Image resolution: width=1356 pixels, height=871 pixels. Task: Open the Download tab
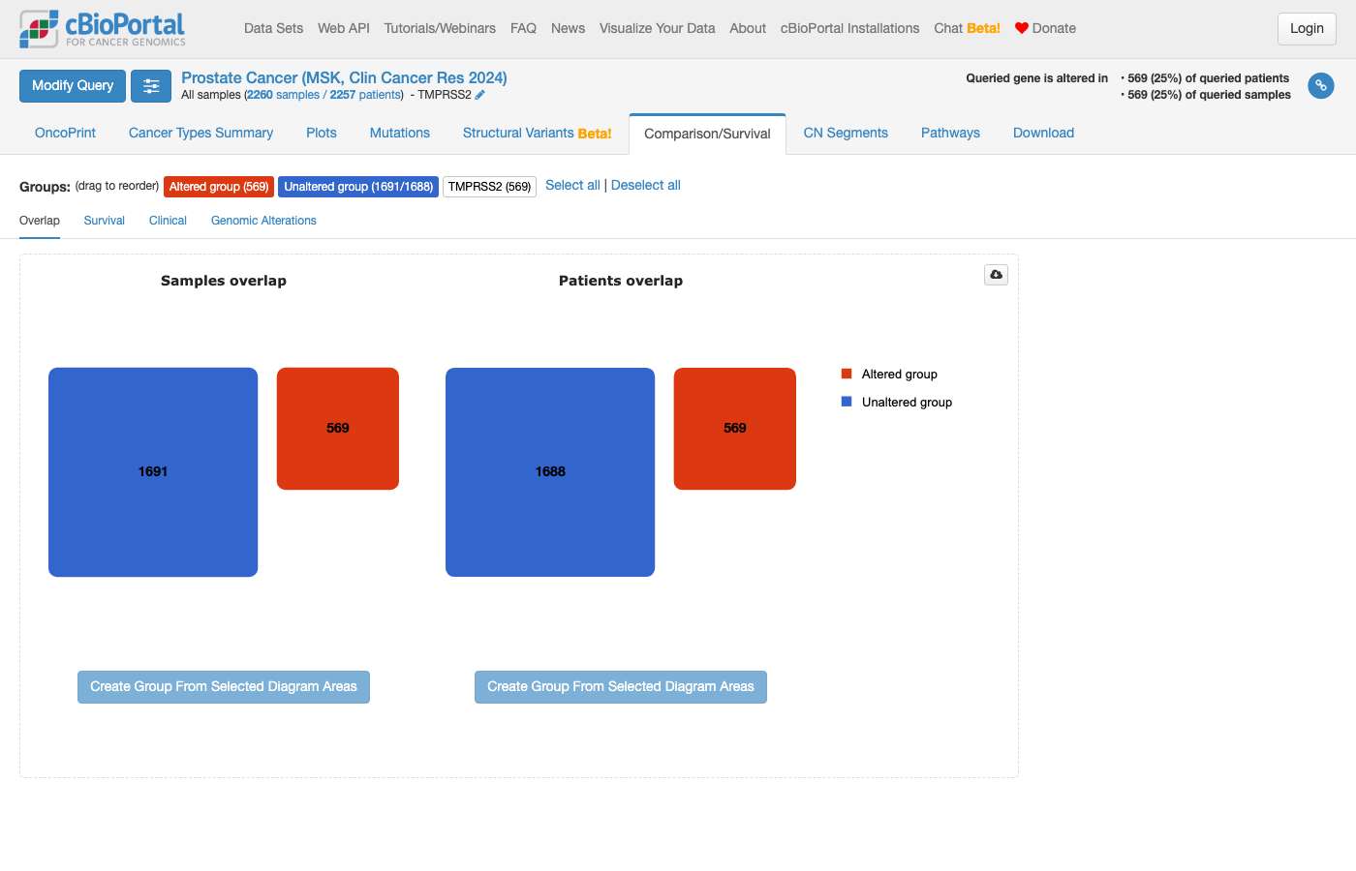(x=1043, y=134)
